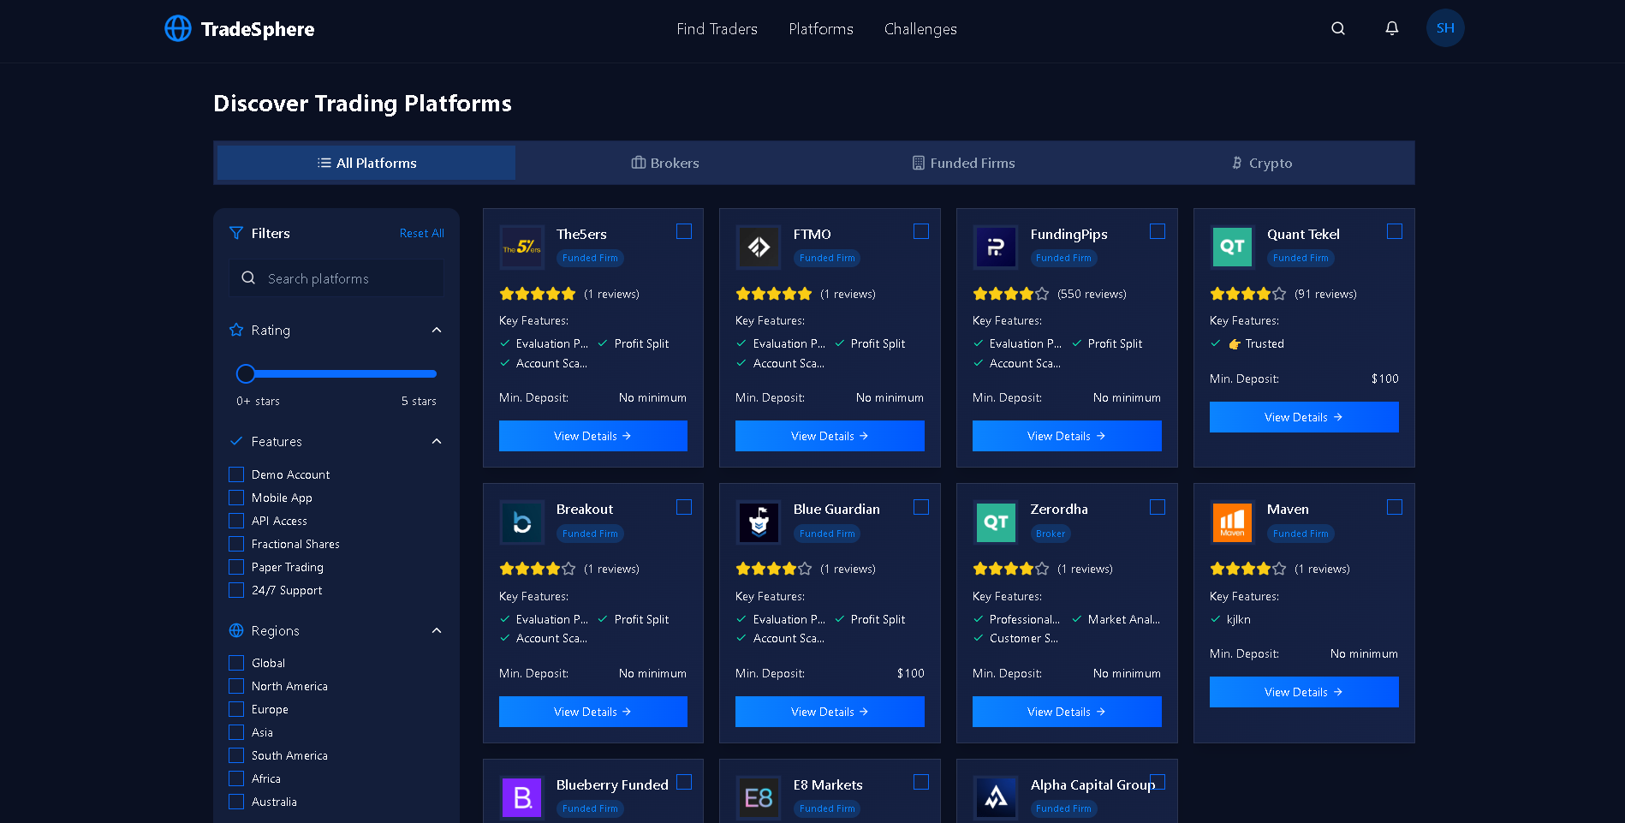
Task: View Details for FundingPips
Action: 1067,436
